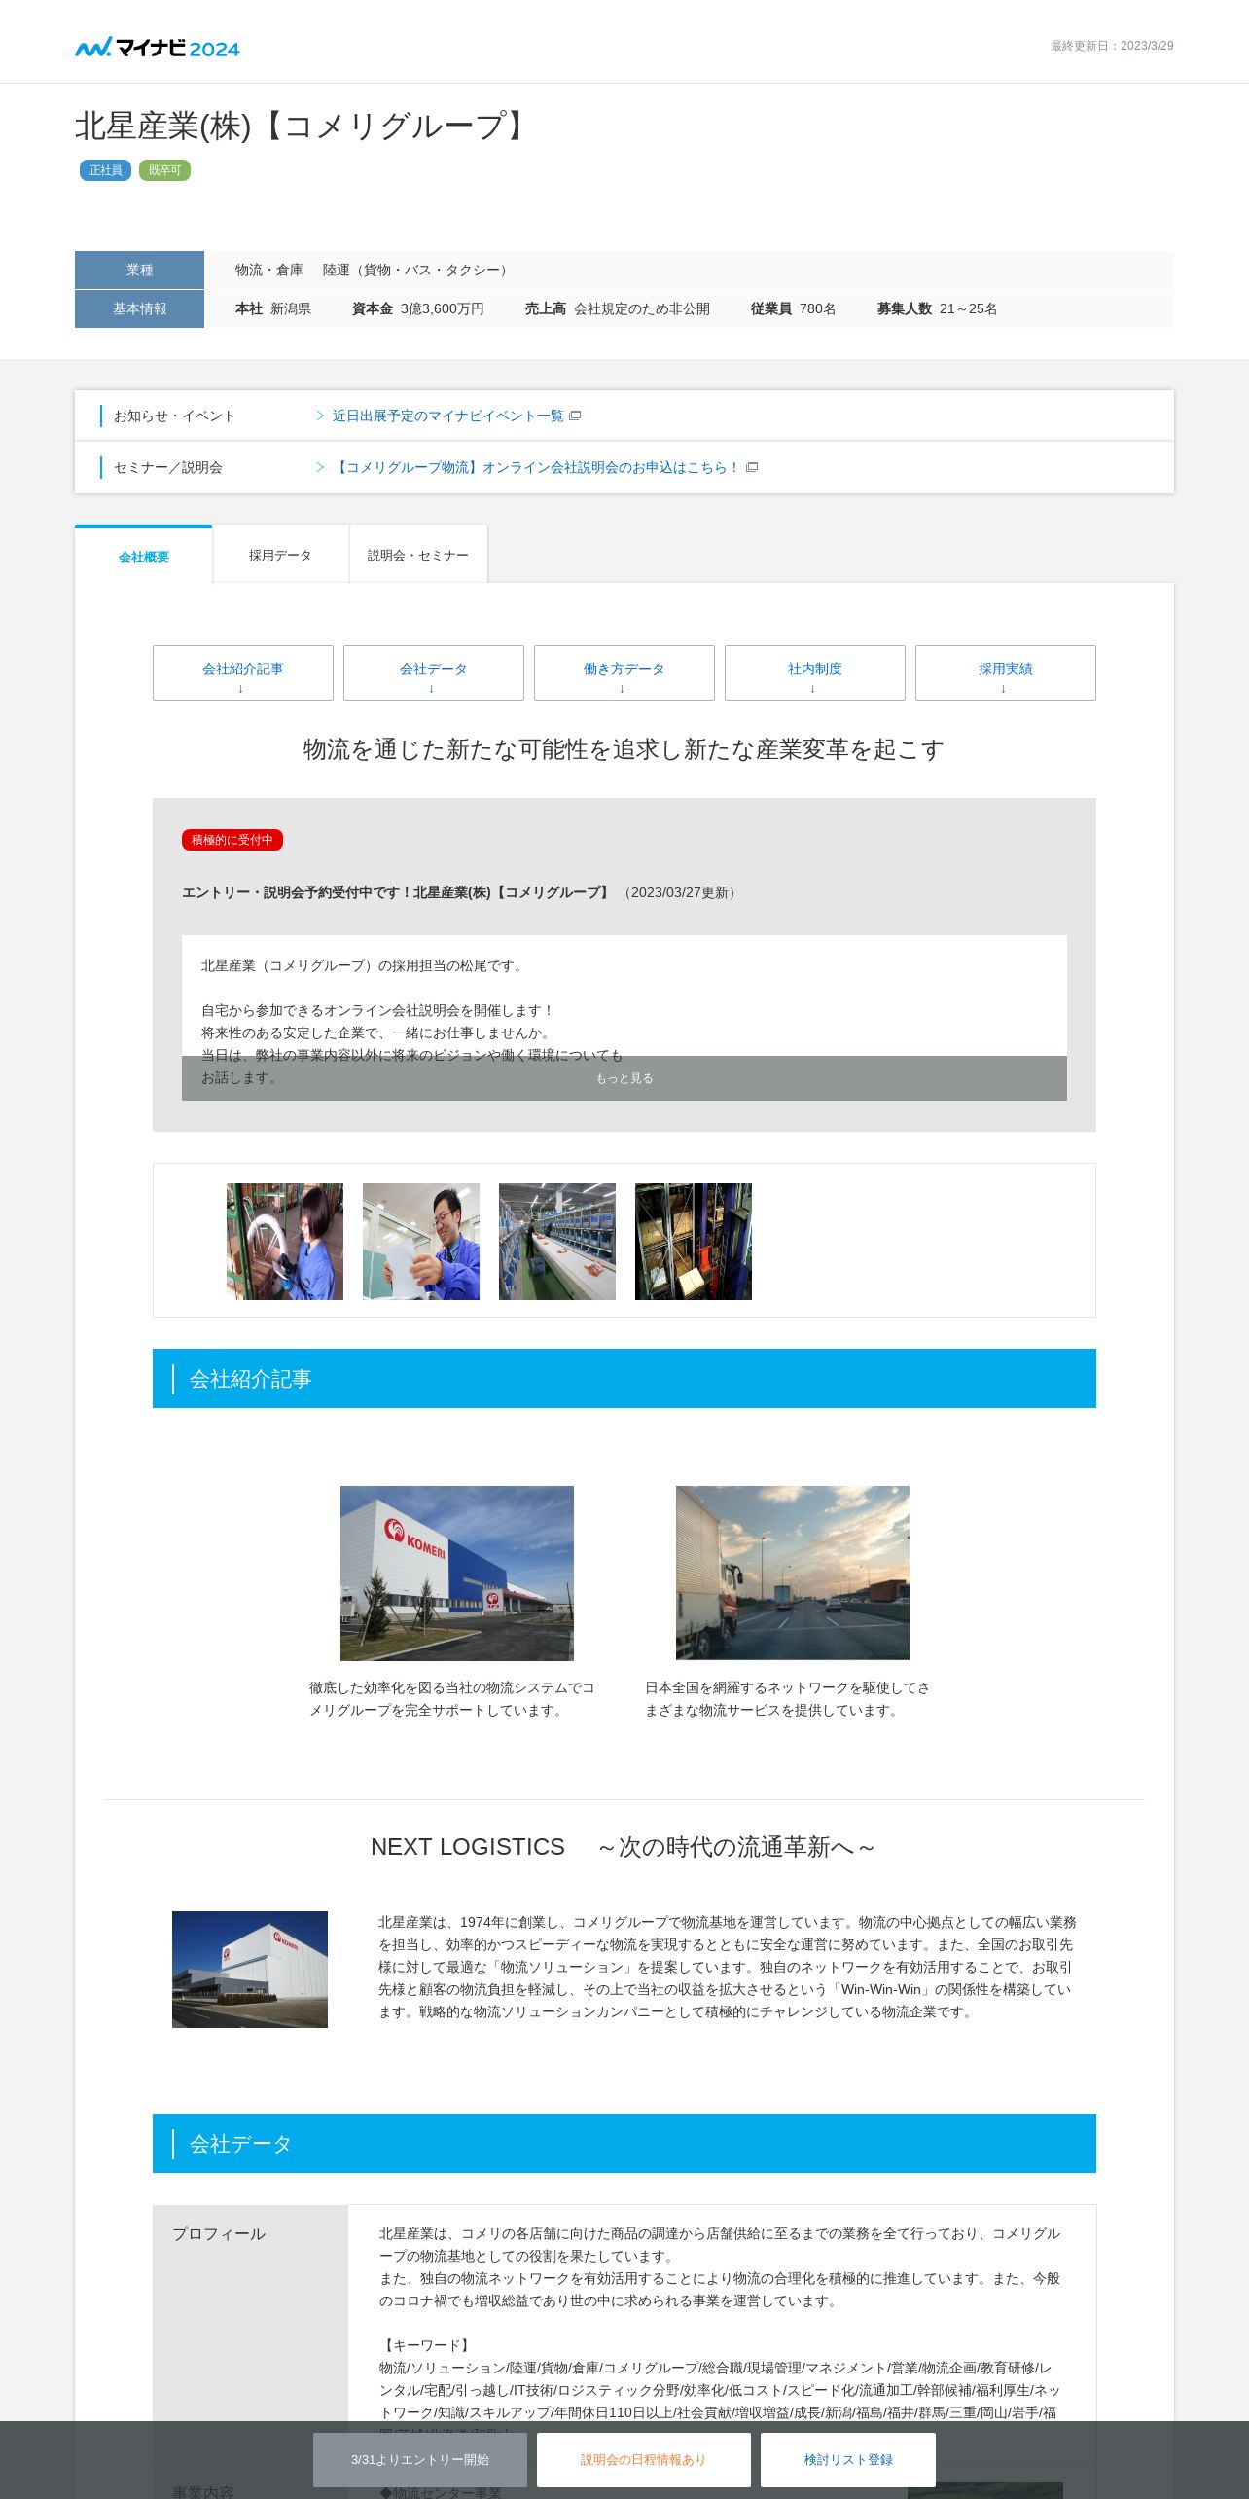1249x2499 pixels.
Task: Jump to 採用実績 section anchor
Action: click(1006, 672)
